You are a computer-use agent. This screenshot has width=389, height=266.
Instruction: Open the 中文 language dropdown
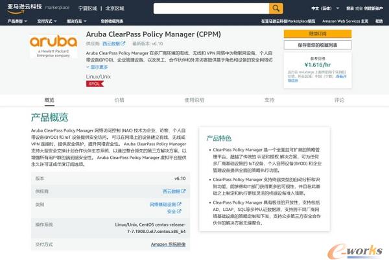325,8
